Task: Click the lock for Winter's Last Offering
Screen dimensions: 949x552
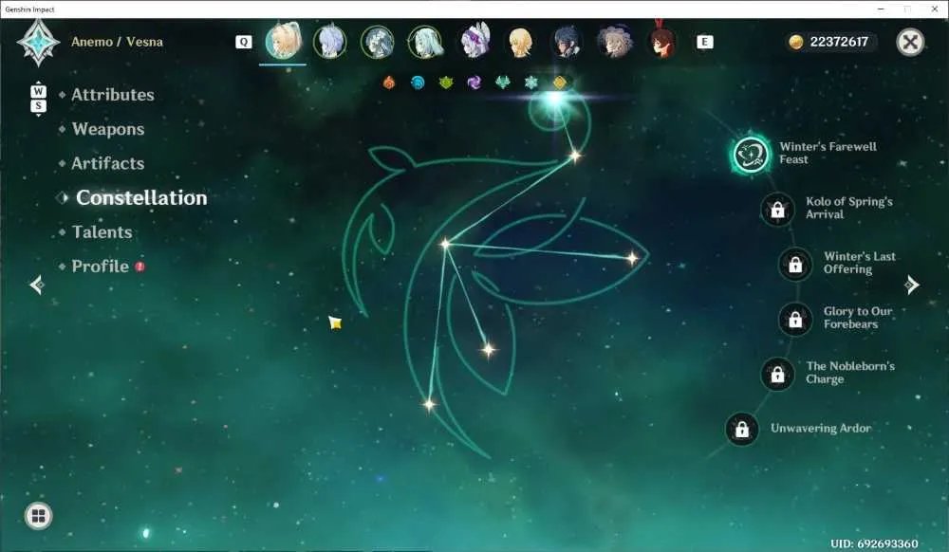Action: click(795, 265)
